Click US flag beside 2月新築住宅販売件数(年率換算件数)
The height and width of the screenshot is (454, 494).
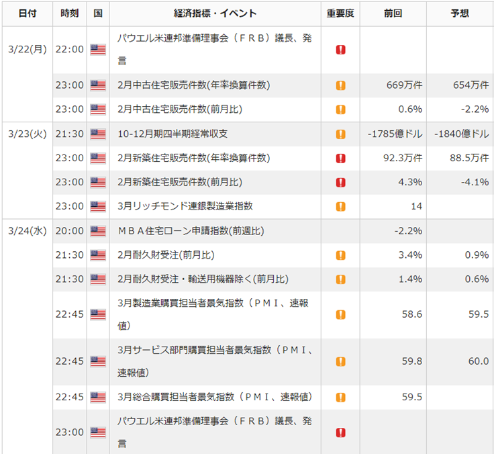(98, 158)
